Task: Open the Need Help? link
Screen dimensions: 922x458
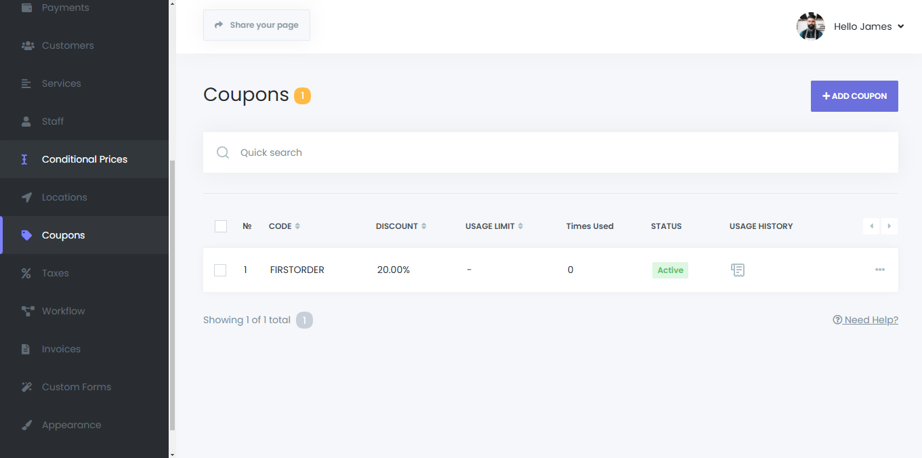Action: [x=866, y=320]
